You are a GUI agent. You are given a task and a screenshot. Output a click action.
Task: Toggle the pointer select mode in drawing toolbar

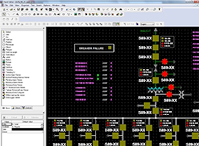tap(4, 14)
